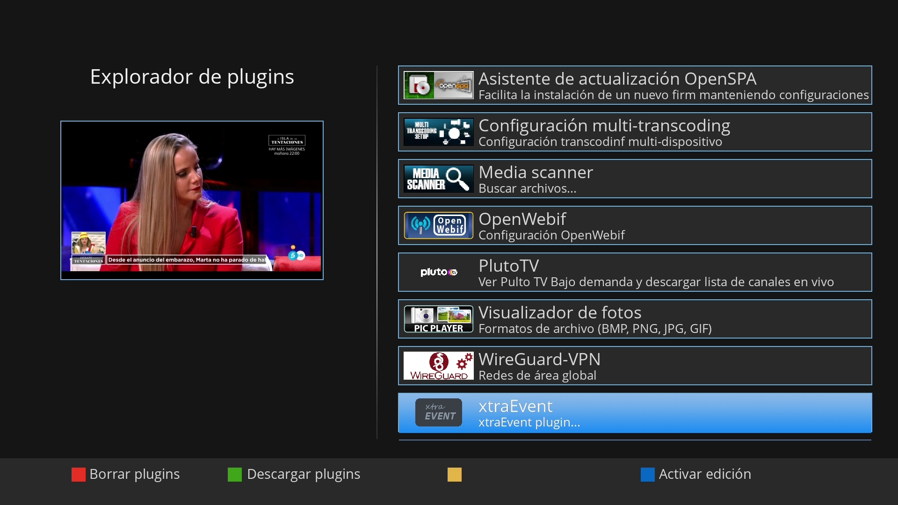898x505 pixels.
Task: Click the live TV preview thumbnail
Action: coord(192,200)
